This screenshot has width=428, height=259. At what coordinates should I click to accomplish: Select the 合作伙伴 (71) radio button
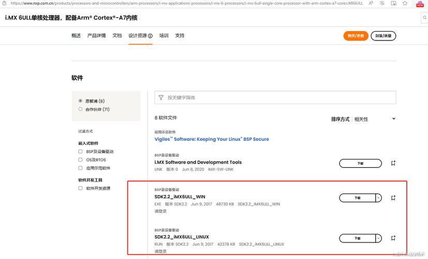[x=80, y=109]
